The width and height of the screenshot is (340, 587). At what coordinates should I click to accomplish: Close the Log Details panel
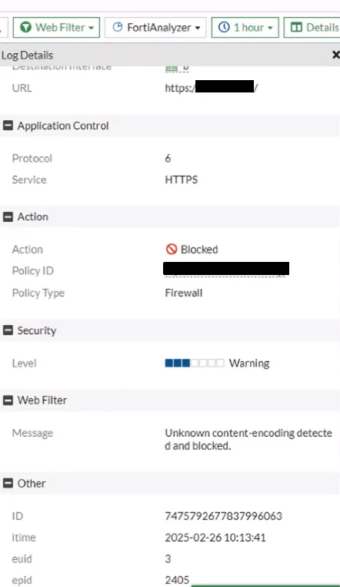tap(335, 55)
